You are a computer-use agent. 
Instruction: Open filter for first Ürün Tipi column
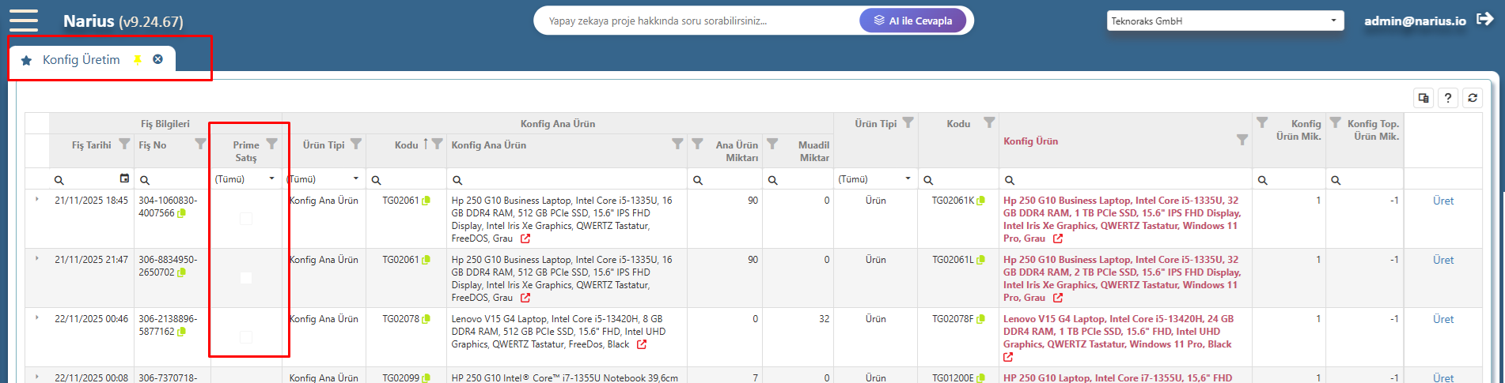356,144
